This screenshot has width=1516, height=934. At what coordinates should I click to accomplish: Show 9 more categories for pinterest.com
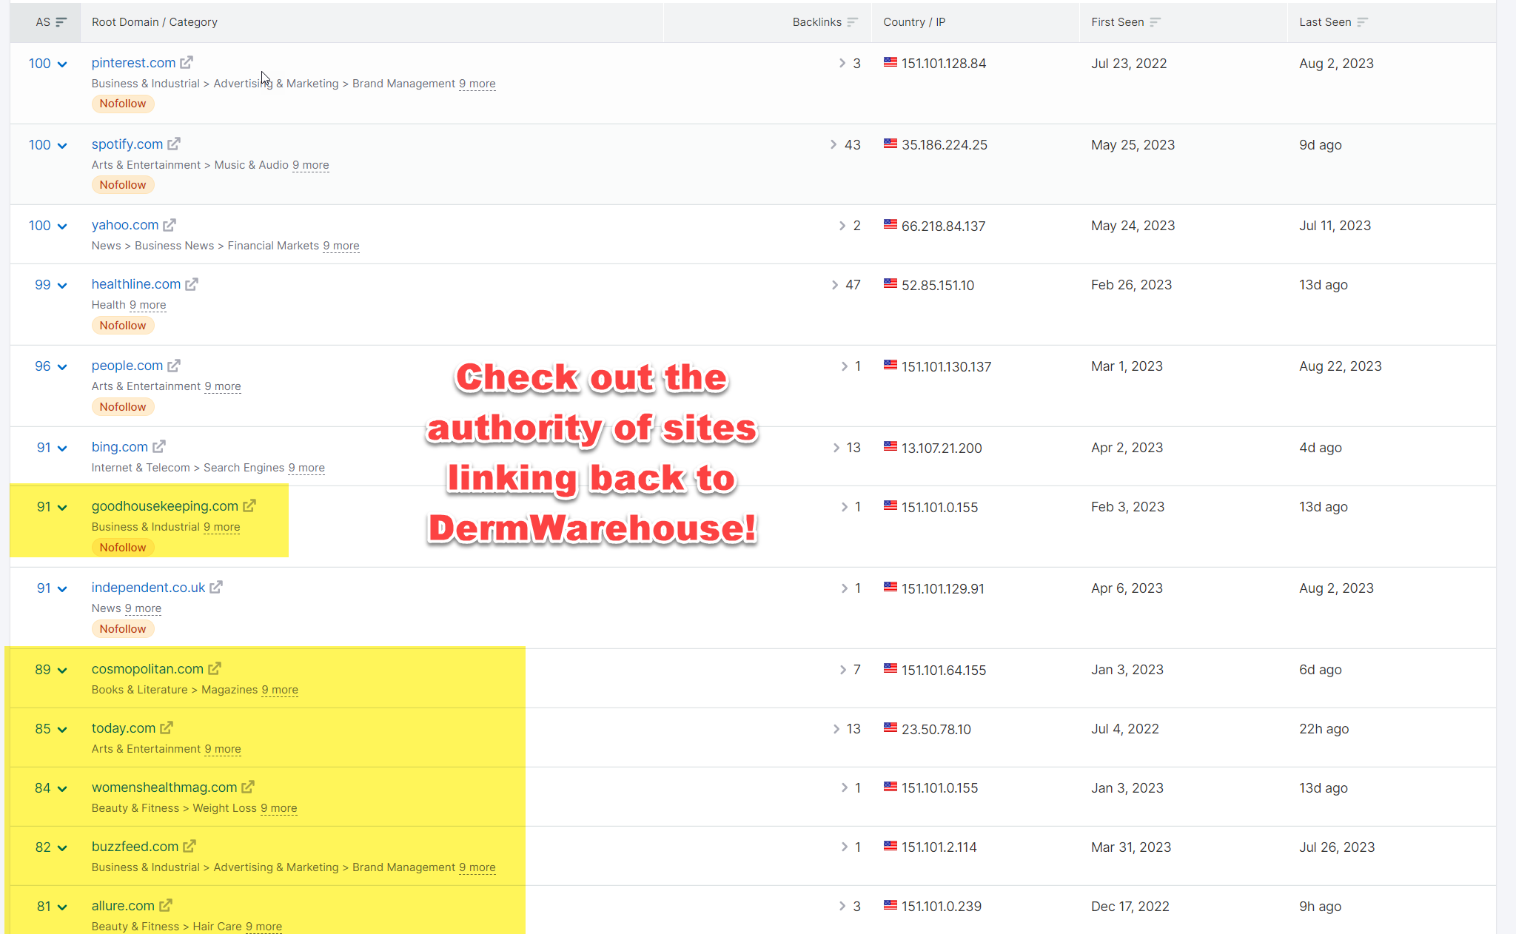477,84
